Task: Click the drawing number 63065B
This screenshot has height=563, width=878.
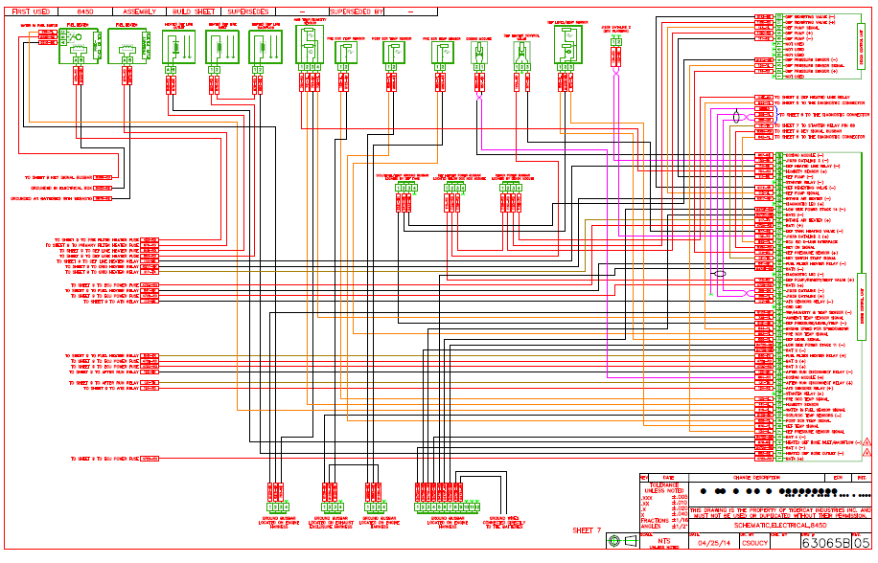Action: [826, 542]
